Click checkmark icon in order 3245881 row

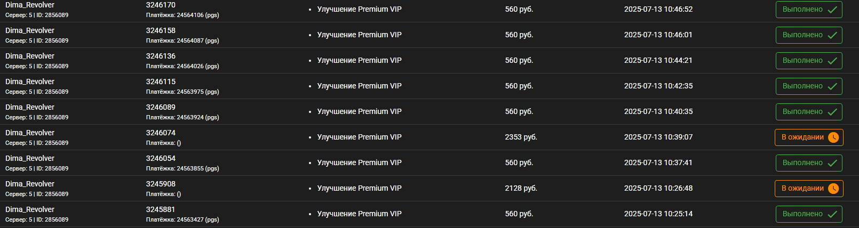click(x=832, y=214)
